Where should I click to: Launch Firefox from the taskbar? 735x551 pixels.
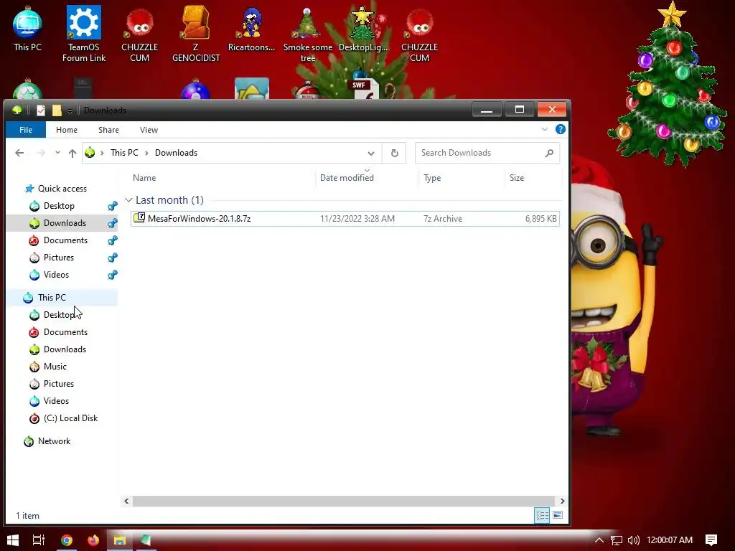[x=93, y=540]
